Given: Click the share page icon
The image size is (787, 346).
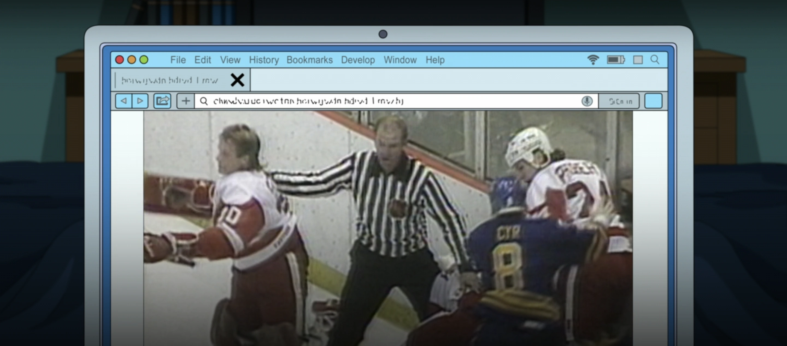Looking at the screenshot, I should (162, 101).
